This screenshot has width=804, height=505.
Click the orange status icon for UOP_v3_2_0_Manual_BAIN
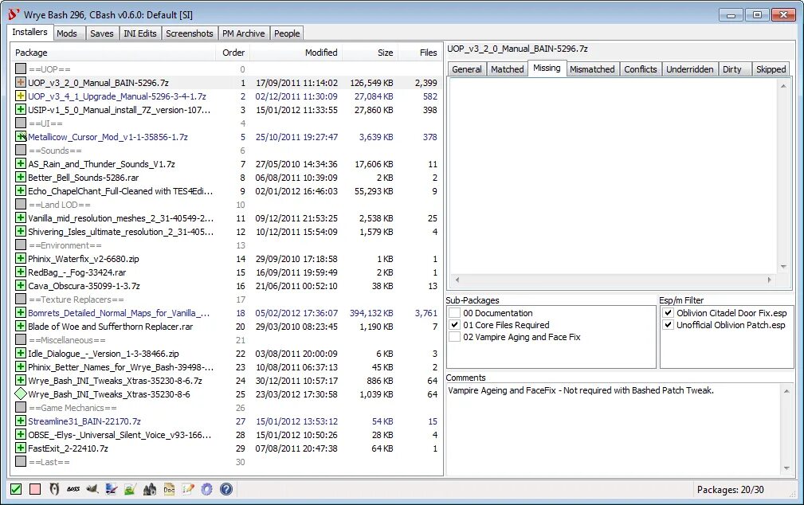coord(21,82)
